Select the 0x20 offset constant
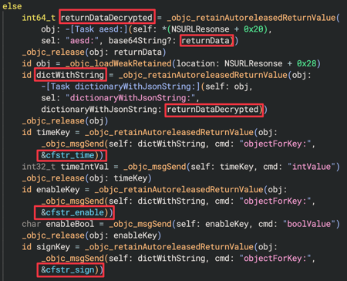The image size is (347, 281). pos(254,29)
